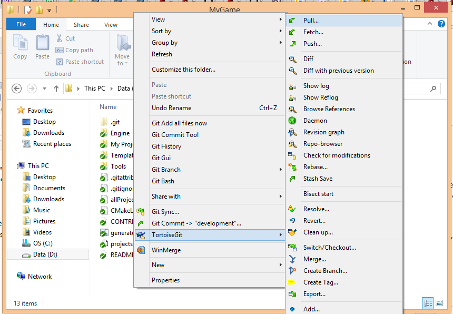Image resolution: width=453 pixels, height=314 pixels.
Task: Switch to Large icons view using the status bar button
Action: pos(439,303)
